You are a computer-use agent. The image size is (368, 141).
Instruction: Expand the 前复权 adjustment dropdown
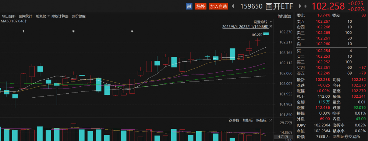(x=43, y=16)
